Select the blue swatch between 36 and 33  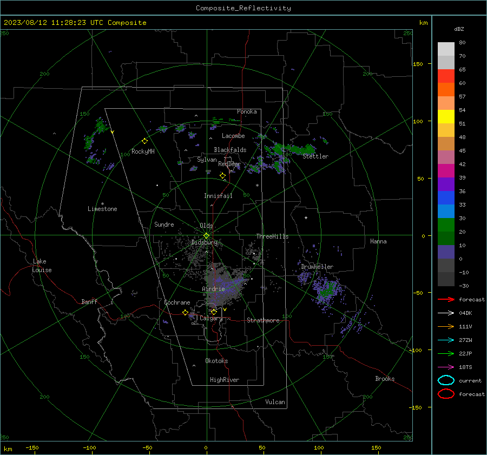446,198
